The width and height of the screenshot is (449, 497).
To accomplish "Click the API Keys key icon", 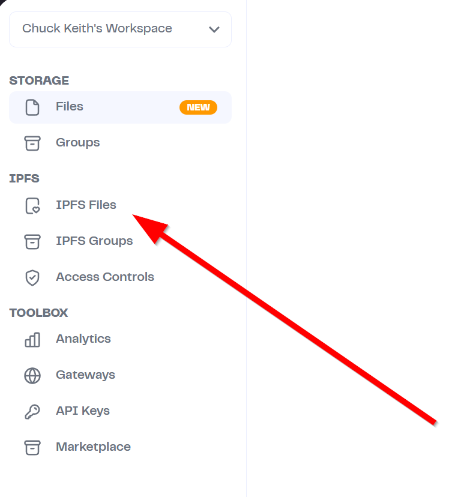I will pyautogui.click(x=32, y=412).
